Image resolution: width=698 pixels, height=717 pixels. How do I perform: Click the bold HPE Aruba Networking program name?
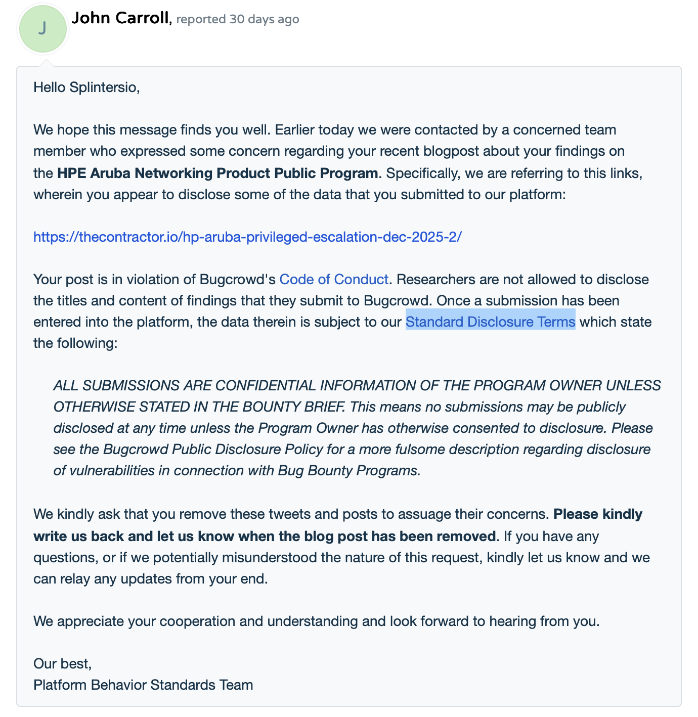point(217,173)
